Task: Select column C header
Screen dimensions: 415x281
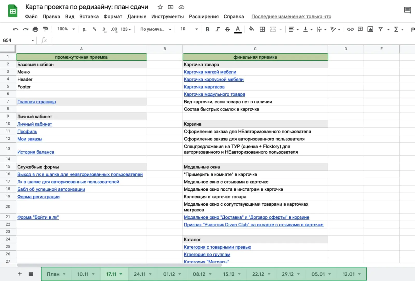Action: 255,49
